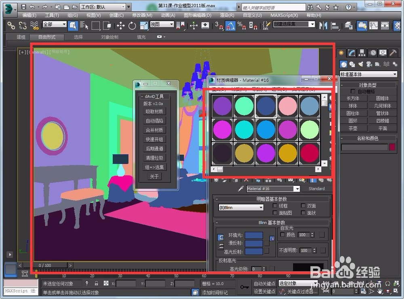Screen dimensions: 404x299
Task: Open the Schematic View toolbar icon
Action: [x=385, y=25]
